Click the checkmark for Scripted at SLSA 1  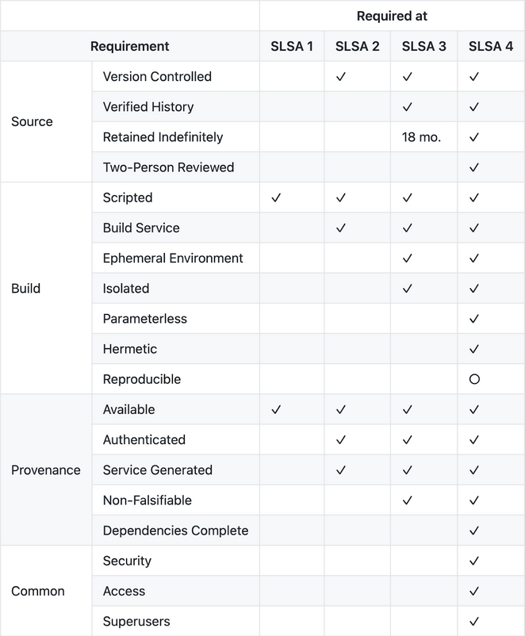pos(277,197)
